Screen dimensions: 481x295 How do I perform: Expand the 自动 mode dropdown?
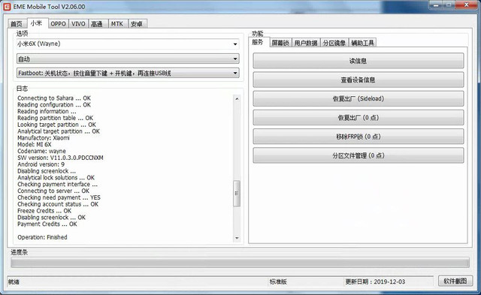click(x=128, y=59)
